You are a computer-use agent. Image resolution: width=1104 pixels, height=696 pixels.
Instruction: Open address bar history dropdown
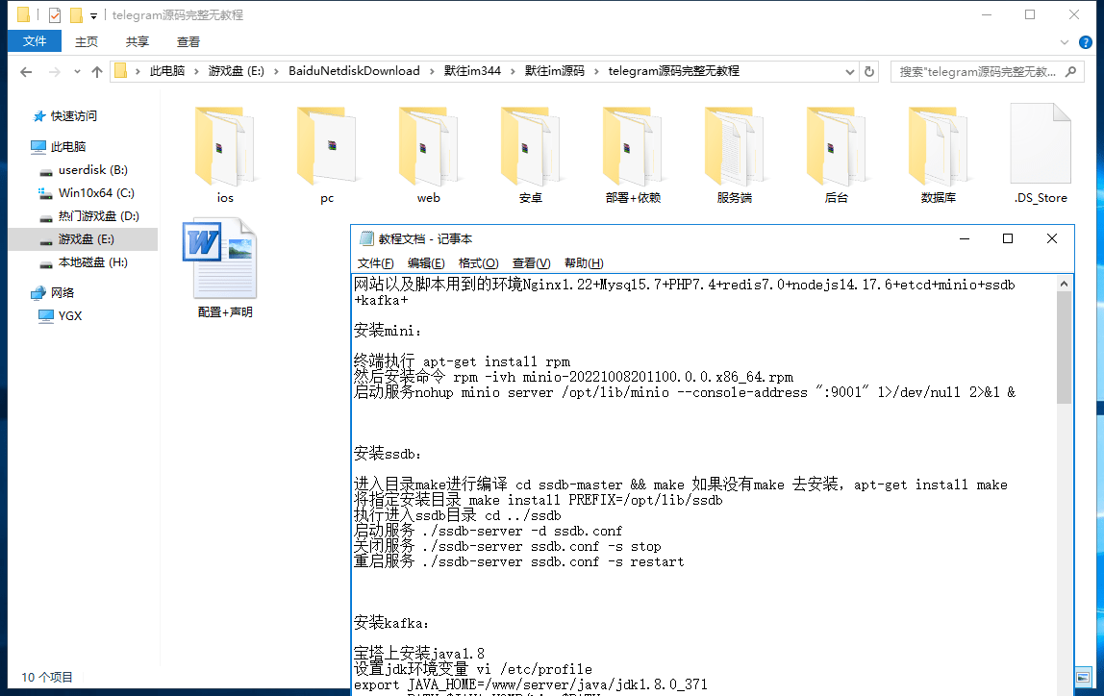(850, 72)
